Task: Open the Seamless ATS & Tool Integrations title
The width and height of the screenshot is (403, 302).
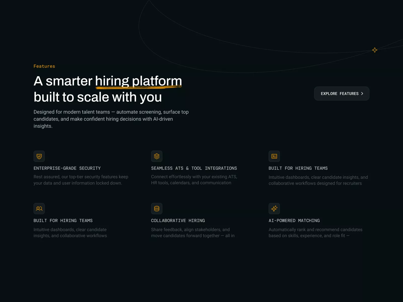Action: click(x=194, y=168)
